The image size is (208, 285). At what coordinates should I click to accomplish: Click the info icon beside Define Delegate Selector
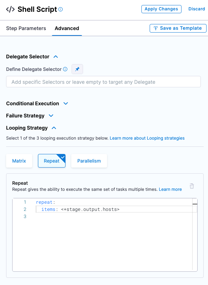65,69
